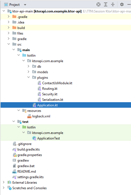
Task: Click the Collapse All toolbar icon
Action: pyautogui.click(x=113, y=4)
